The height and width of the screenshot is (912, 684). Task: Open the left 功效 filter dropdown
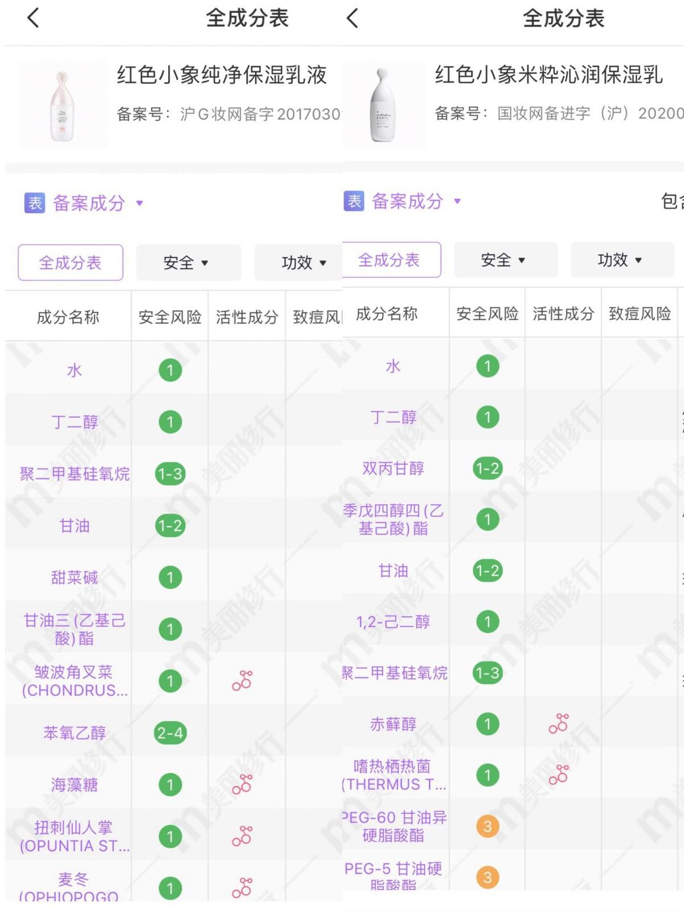pyautogui.click(x=298, y=262)
